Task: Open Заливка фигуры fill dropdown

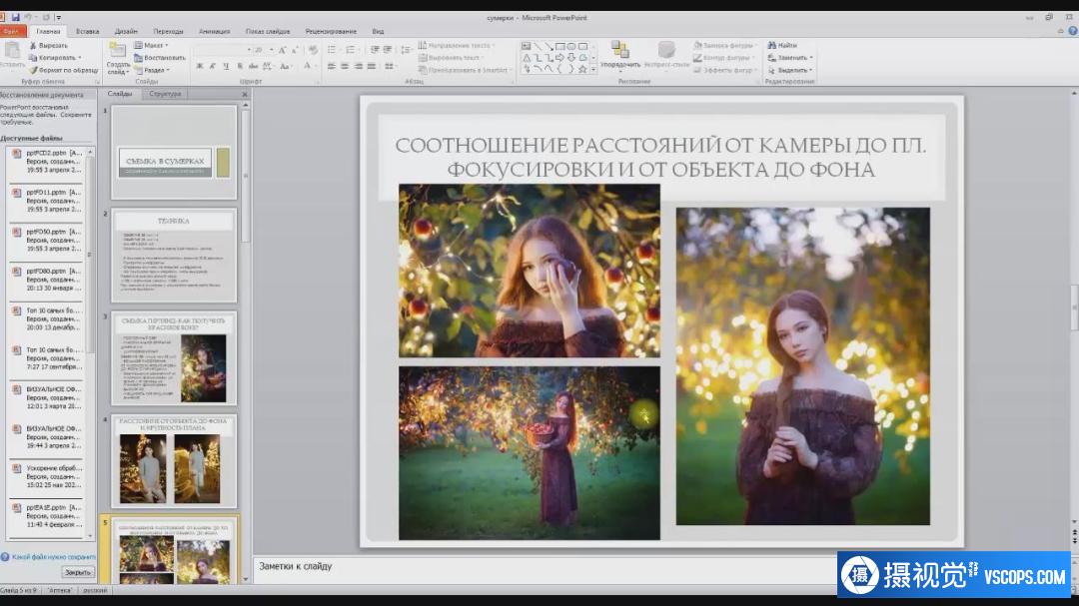Action: point(724,45)
